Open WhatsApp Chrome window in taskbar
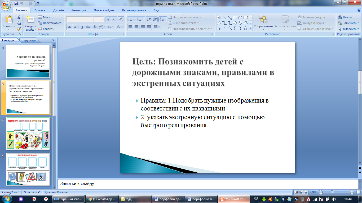362x203 pixels. (x=102, y=199)
